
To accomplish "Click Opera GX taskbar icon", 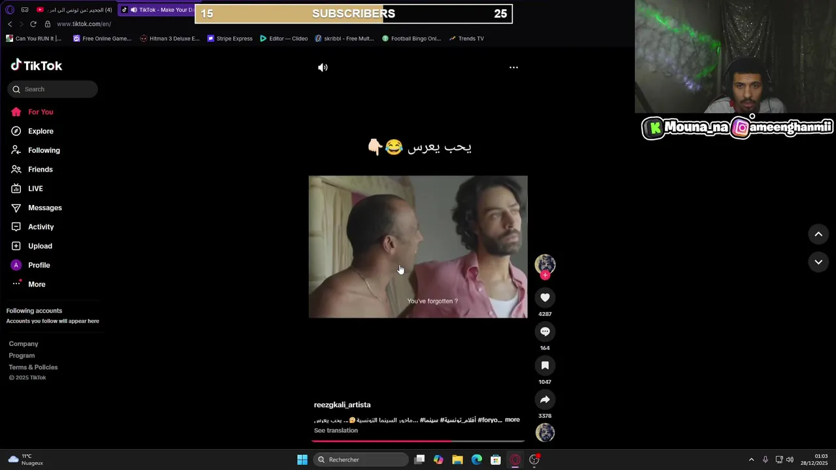I will click(x=515, y=460).
